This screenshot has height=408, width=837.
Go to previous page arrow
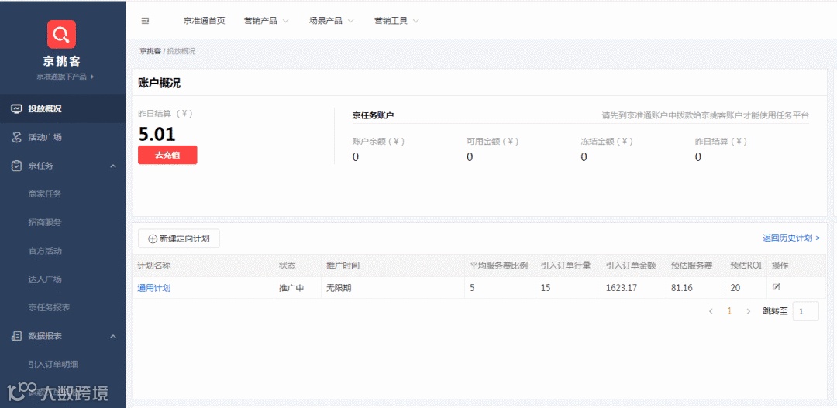tap(711, 311)
